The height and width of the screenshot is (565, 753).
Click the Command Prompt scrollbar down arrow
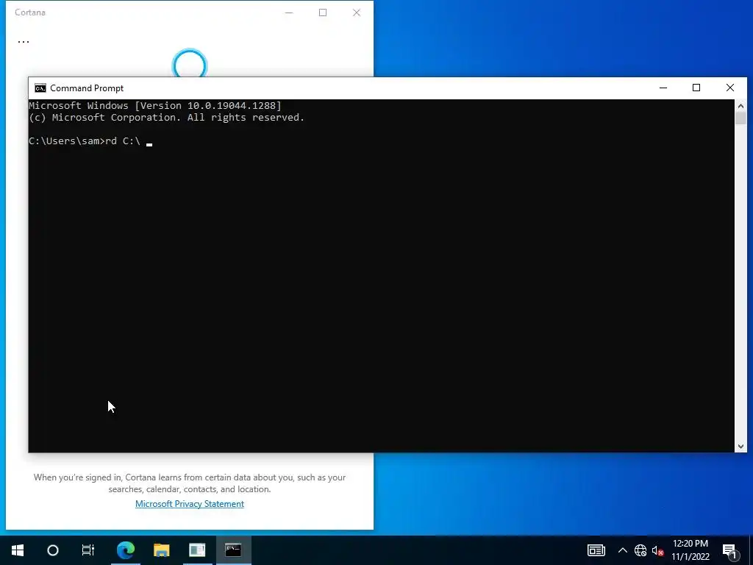pyautogui.click(x=740, y=447)
